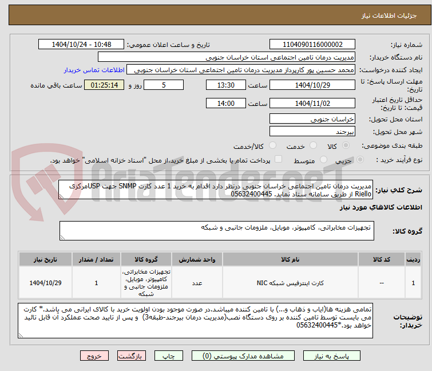Click the بازگشت back button

coord(132,356)
